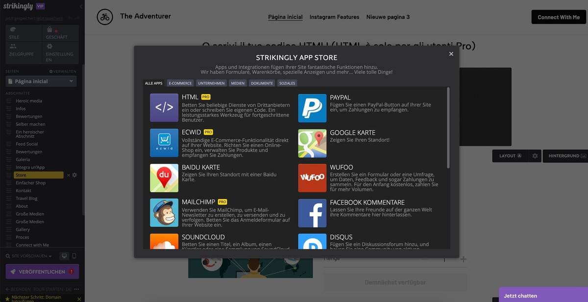Dismiss the Nächster Schritt banner
This screenshot has width=588, height=302.
tap(79, 299)
